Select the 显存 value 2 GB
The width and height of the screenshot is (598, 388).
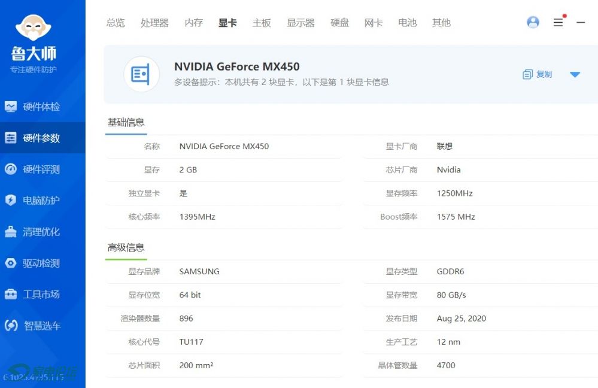coord(188,170)
